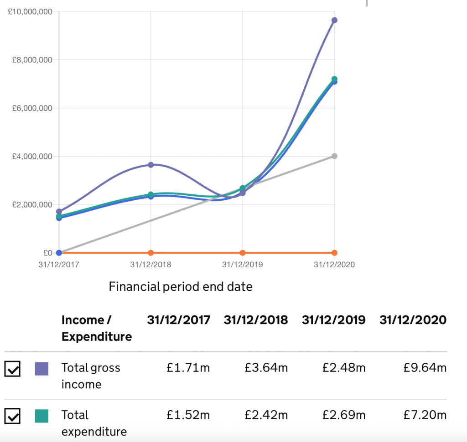Click the 2020 gross income data point
Image resolution: width=467 pixels, height=442 pixels.
[x=334, y=20]
